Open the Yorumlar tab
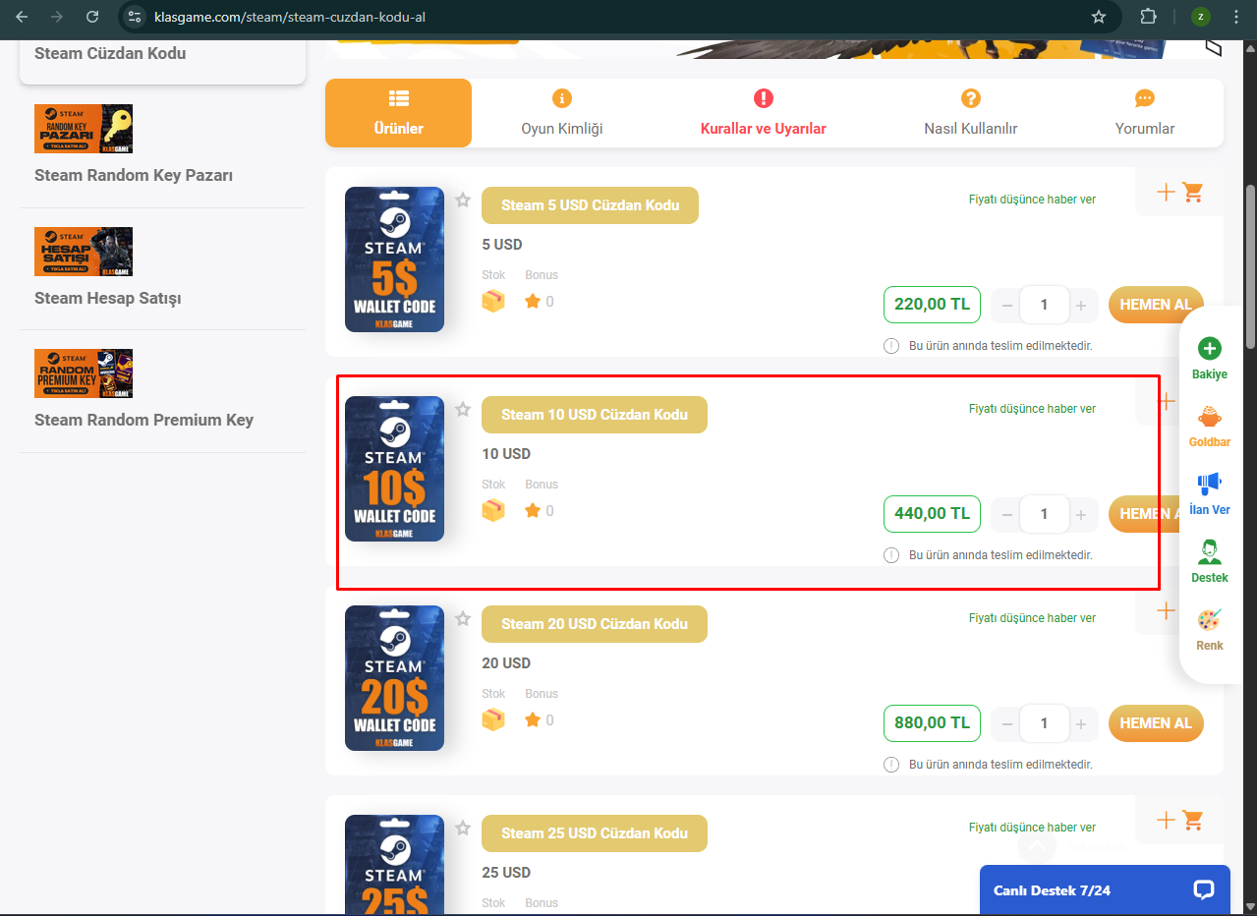The height and width of the screenshot is (916, 1257). click(x=1144, y=113)
